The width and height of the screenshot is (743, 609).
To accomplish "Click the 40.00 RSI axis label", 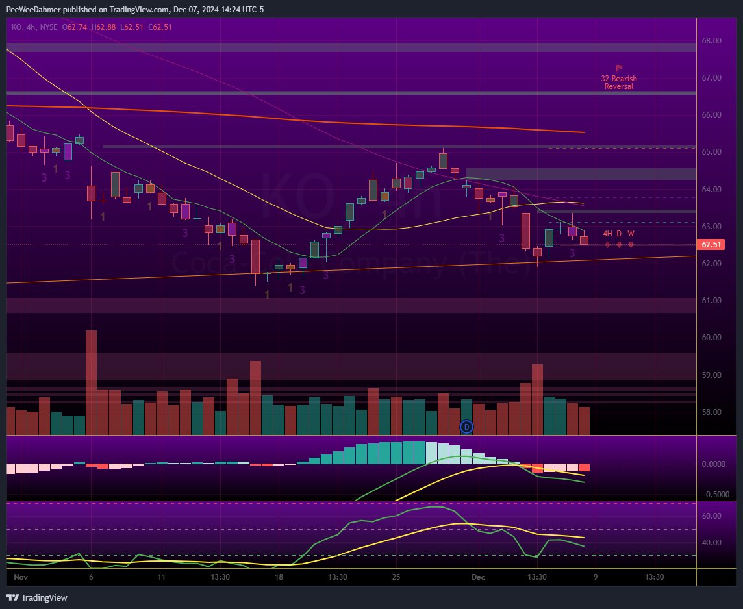I will [x=711, y=543].
